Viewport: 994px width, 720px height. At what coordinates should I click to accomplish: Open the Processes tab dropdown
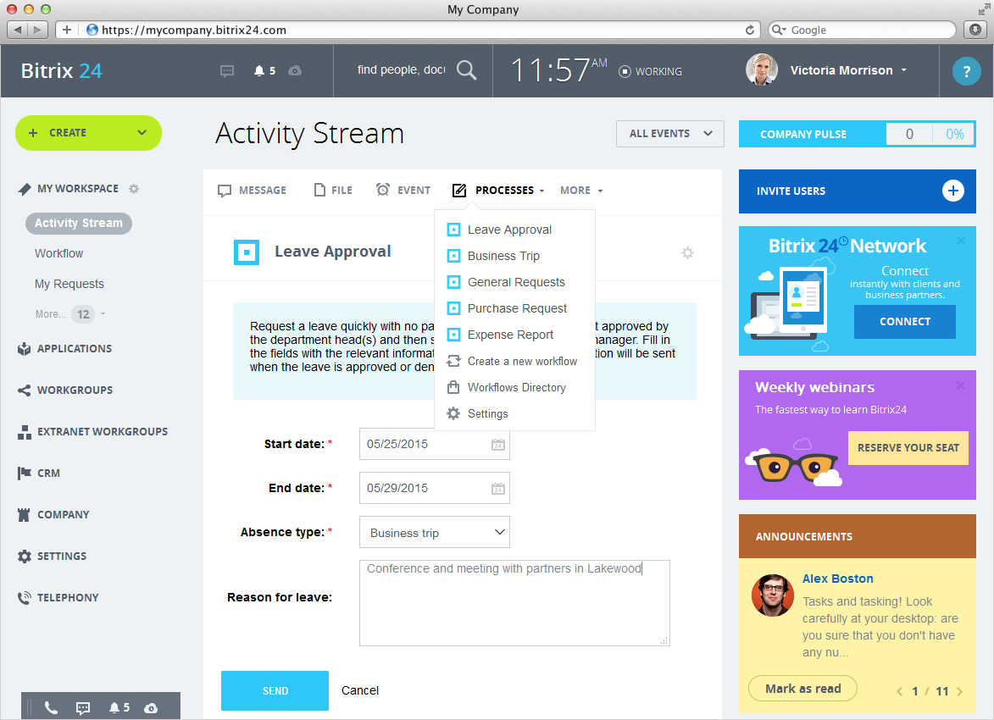pyautogui.click(x=498, y=190)
